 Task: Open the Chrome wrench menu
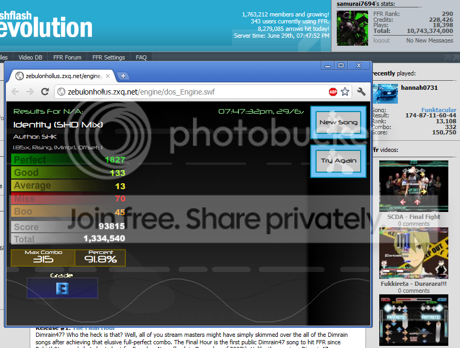pos(362,92)
